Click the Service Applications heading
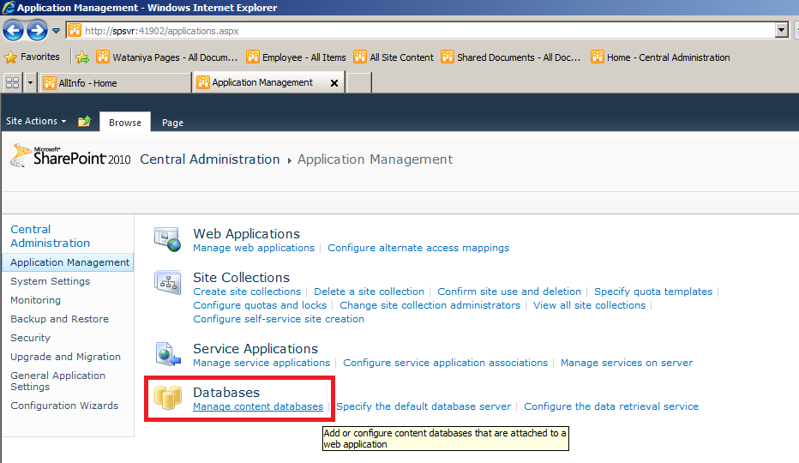799x463 pixels. [255, 349]
